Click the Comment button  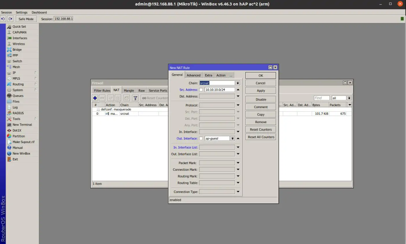[260, 107]
